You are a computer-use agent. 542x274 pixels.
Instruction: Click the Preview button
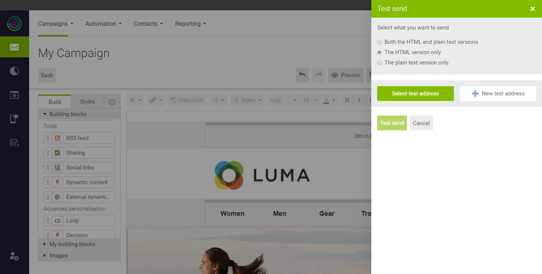[346, 75]
